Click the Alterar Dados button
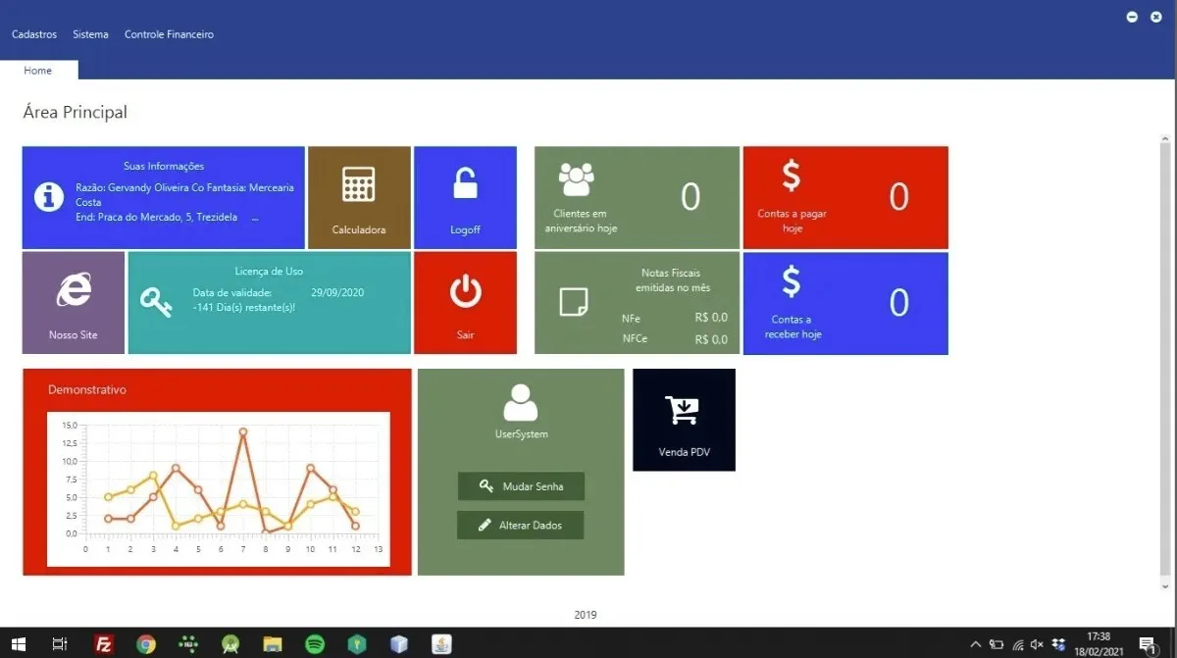The width and height of the screenshot is (1177, 658). tap(521, 525)
